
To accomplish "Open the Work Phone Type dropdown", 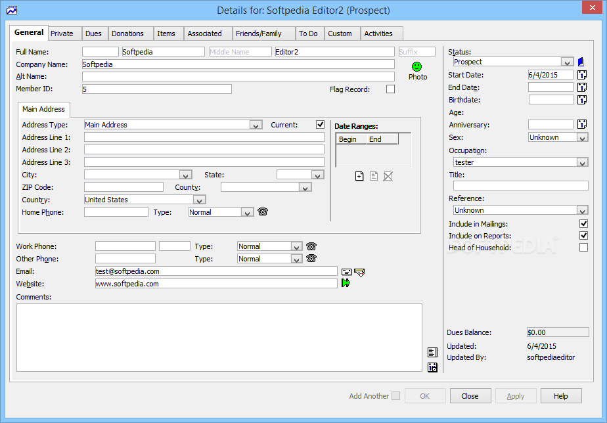I will [296, 246].
